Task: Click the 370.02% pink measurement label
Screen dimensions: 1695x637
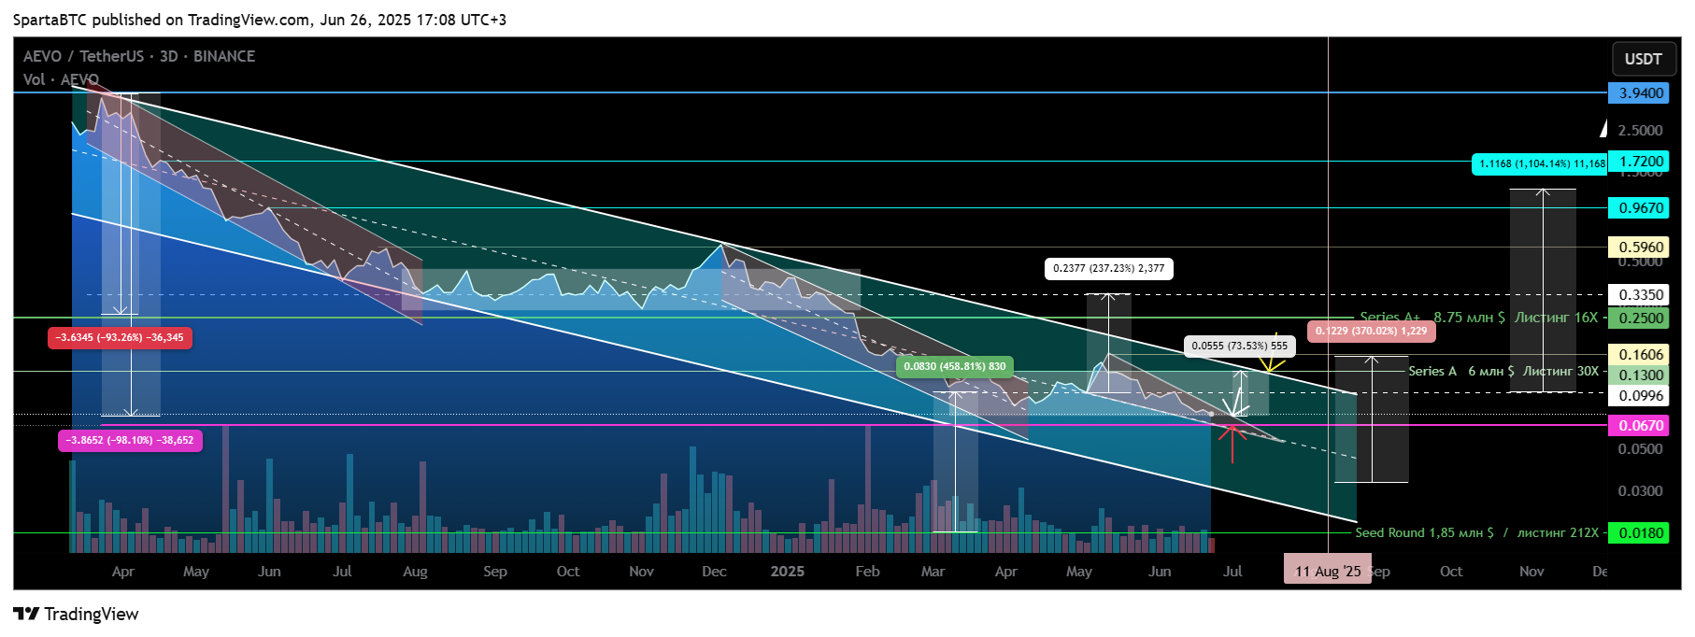Action: (1372, 331)
